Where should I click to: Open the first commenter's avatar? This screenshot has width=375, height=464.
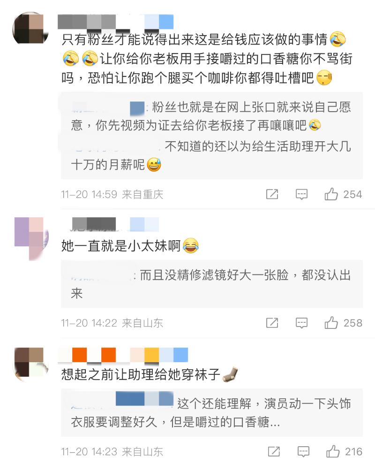click(30, 29)
